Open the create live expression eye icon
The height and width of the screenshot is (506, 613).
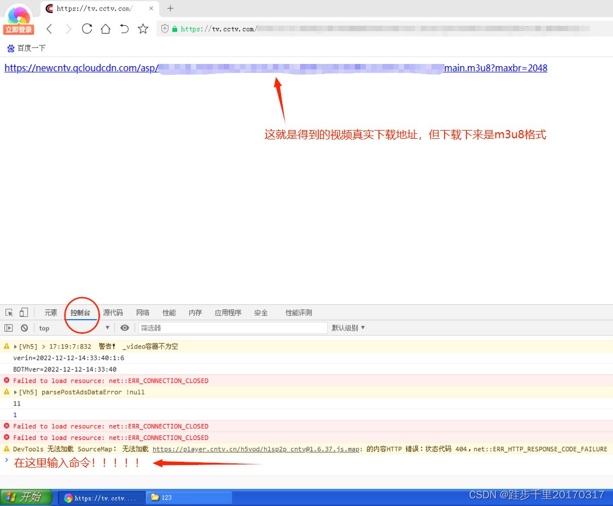125,327
